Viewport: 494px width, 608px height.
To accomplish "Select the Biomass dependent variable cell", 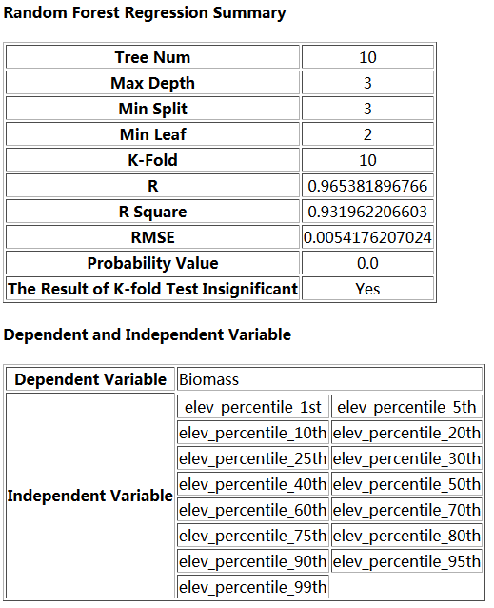I will [329, 379].
